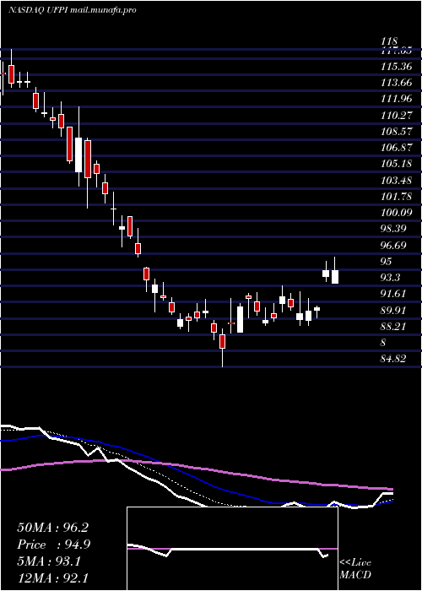This screenshot has width=422, height=591.
Task: Click the lowest red candle near 86
Action: coord(222,341)
